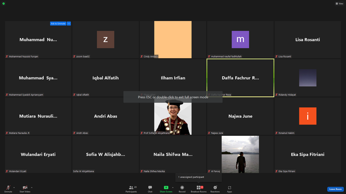
Task: Open the Reactions menu
Action: click(x=215, y=189)
